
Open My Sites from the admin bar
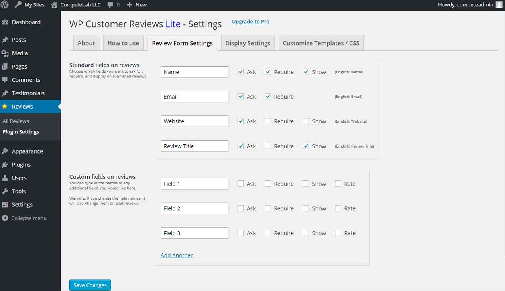point(29,5)
